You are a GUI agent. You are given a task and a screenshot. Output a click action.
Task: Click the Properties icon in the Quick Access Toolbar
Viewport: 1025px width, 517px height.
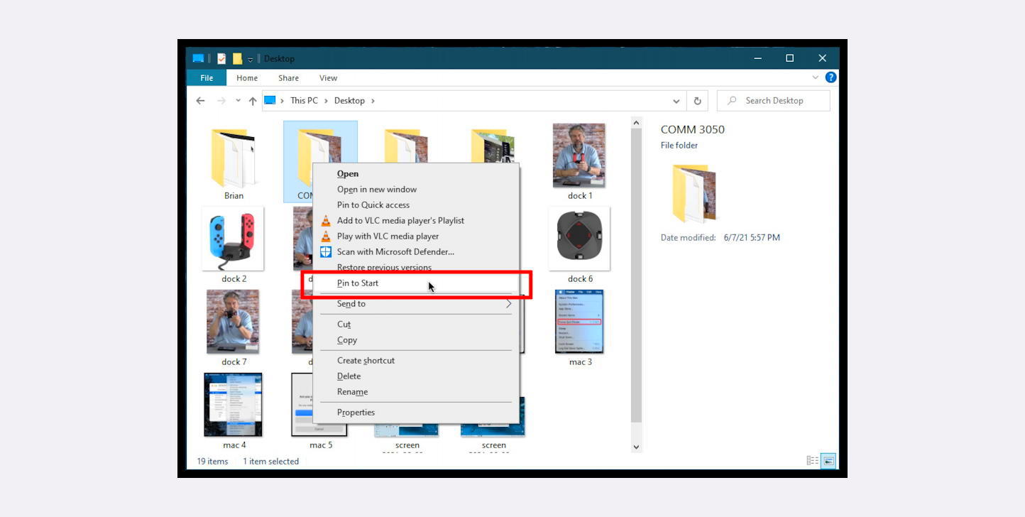[221, 58]
